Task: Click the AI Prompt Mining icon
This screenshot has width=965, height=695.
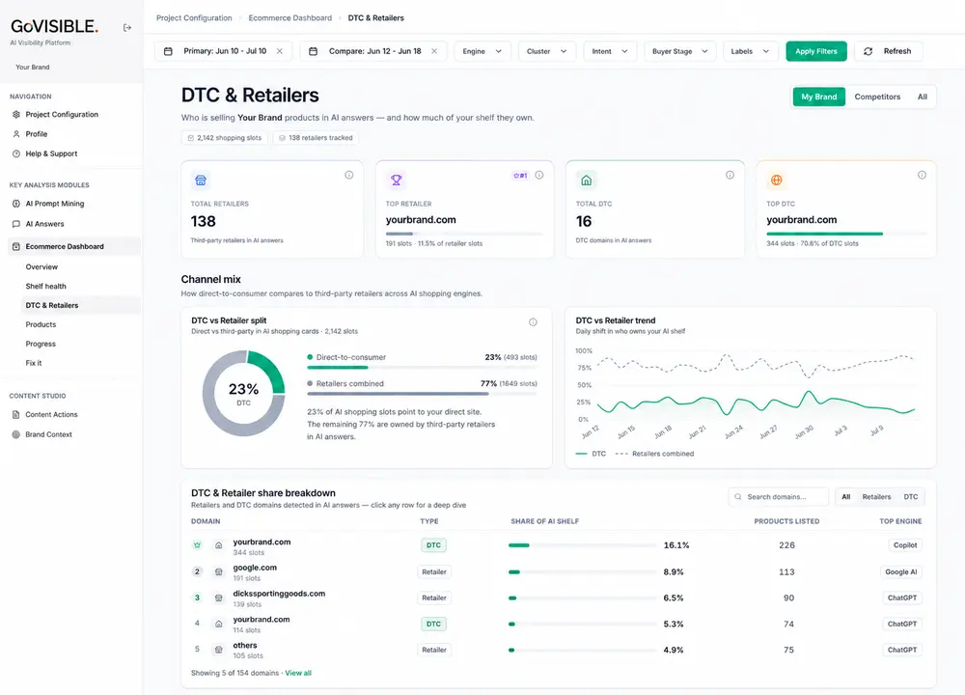Action: pyautogui.click(x=16, y=204)
